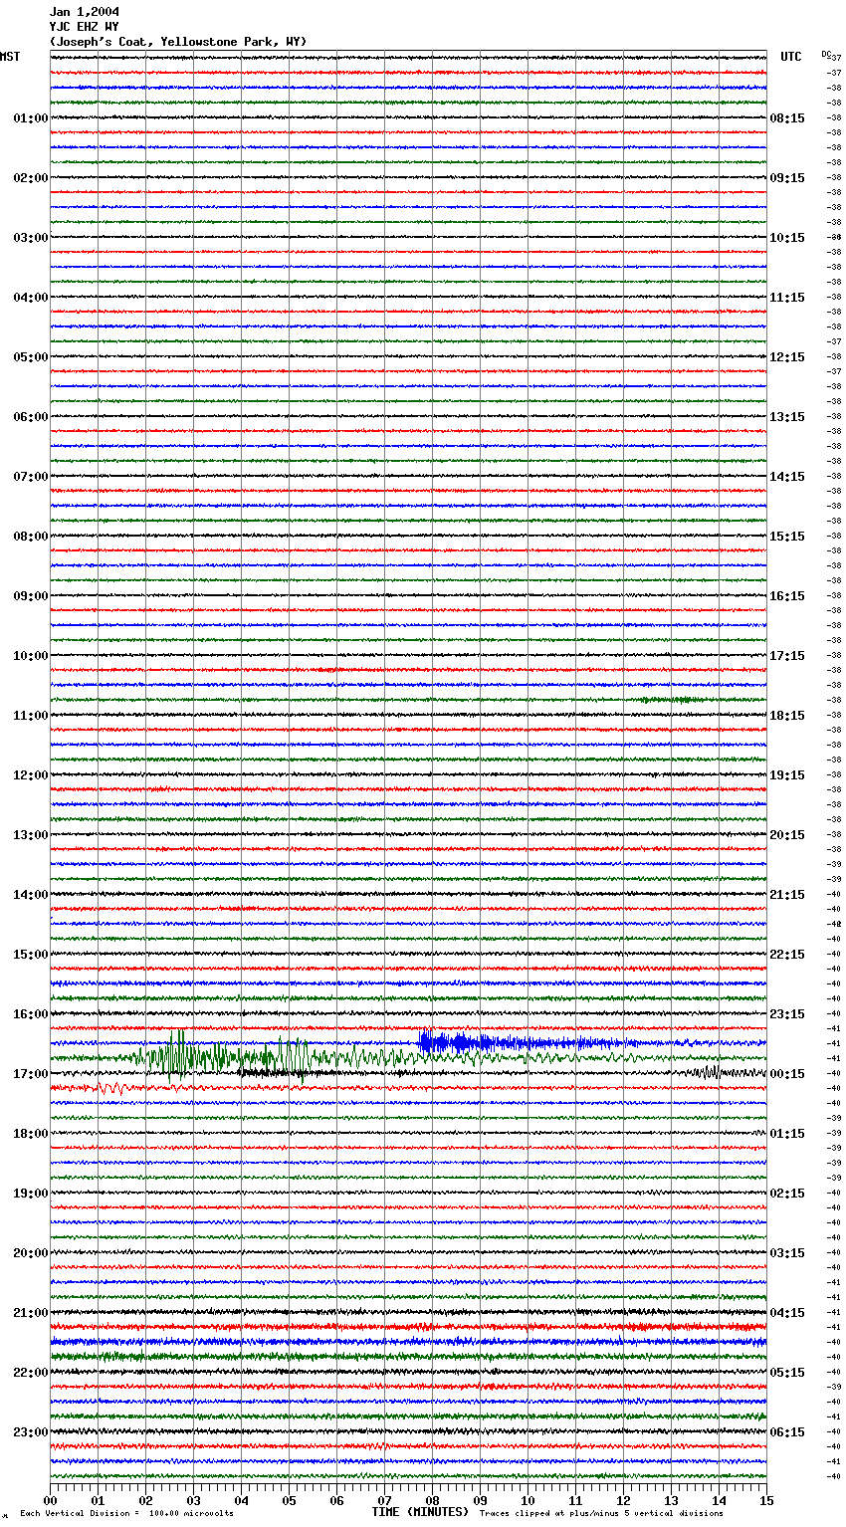The image size is (846, 1527).
Task: Select the 02:00 MST row label
Action: click(31, 178)
